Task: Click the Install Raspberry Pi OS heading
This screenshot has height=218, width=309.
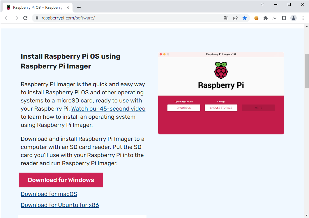Action: [x=70, y=61]
